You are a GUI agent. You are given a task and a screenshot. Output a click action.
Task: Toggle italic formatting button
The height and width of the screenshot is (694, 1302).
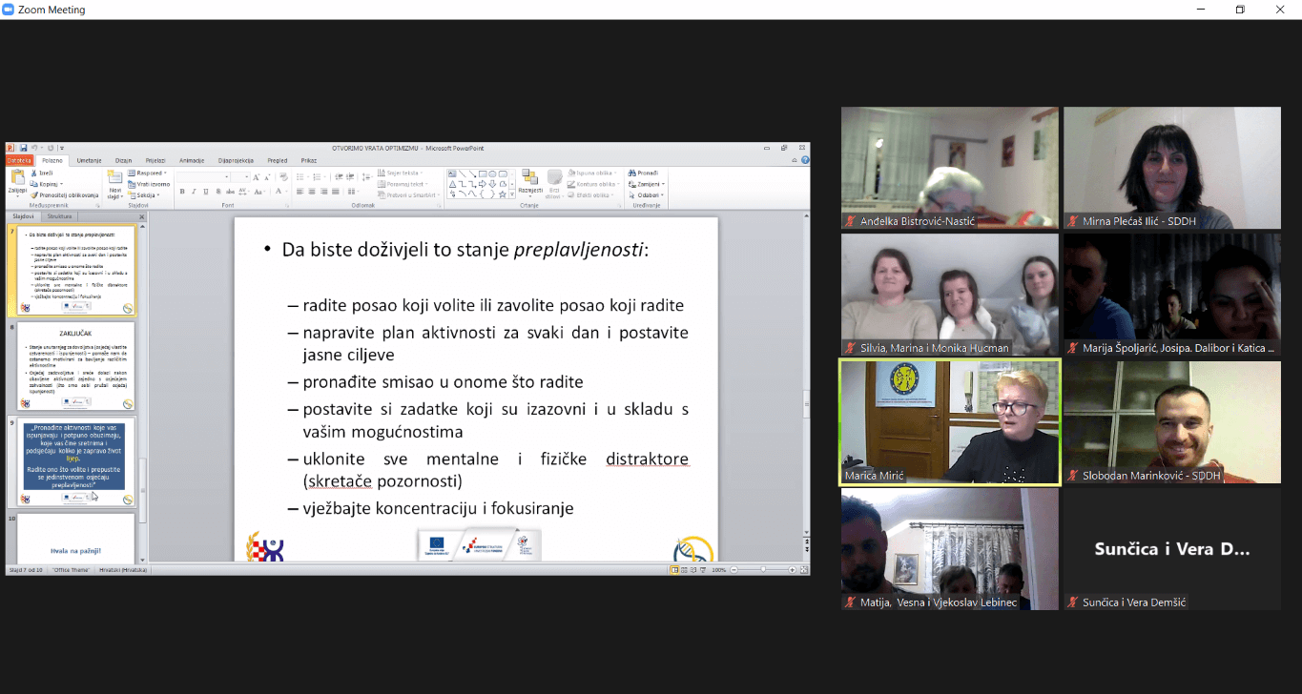pyautogui.click(x=194, y=192)
